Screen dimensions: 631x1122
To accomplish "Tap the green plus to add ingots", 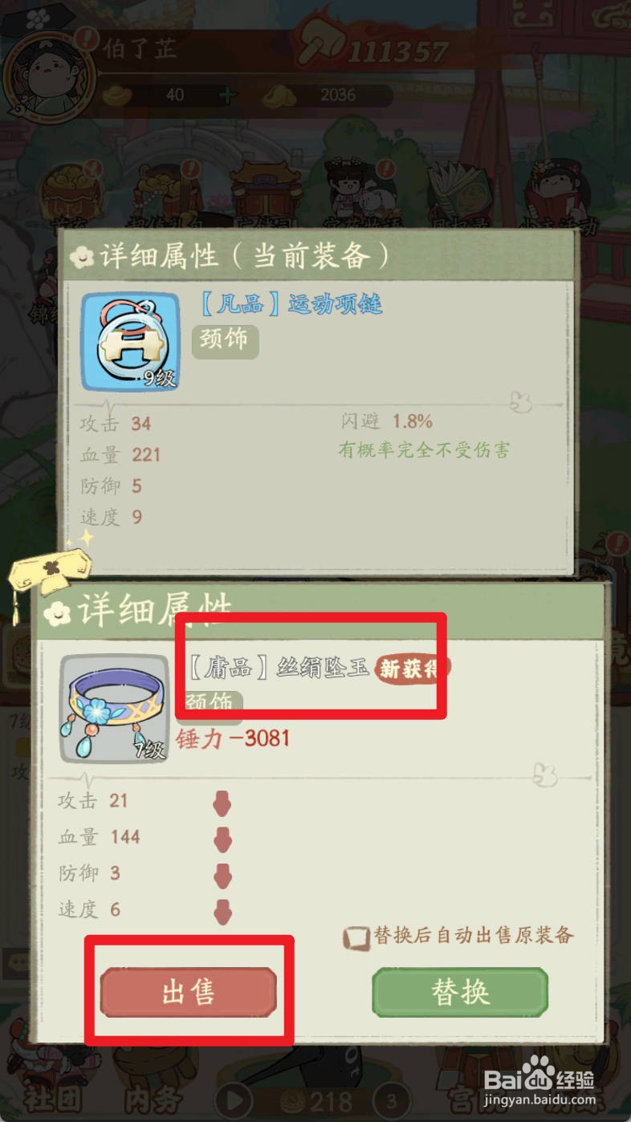I will click(x=228, y=95).
